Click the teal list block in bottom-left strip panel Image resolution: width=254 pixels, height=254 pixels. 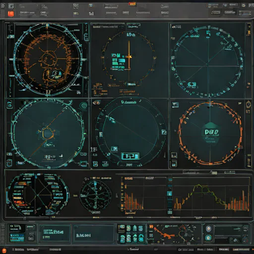(x=17, y=238)
